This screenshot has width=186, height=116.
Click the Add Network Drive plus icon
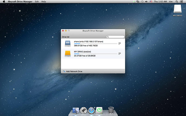pyautogui.click(x=64, y=71)
